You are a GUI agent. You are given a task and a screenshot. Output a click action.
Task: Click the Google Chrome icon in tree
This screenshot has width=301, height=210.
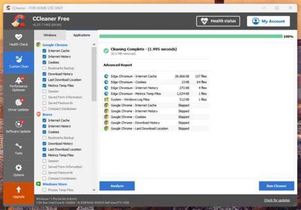coord(38,45)
